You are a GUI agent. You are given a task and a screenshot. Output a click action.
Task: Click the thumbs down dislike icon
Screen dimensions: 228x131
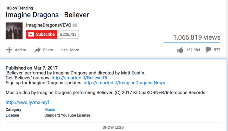(x=208, y=50)
